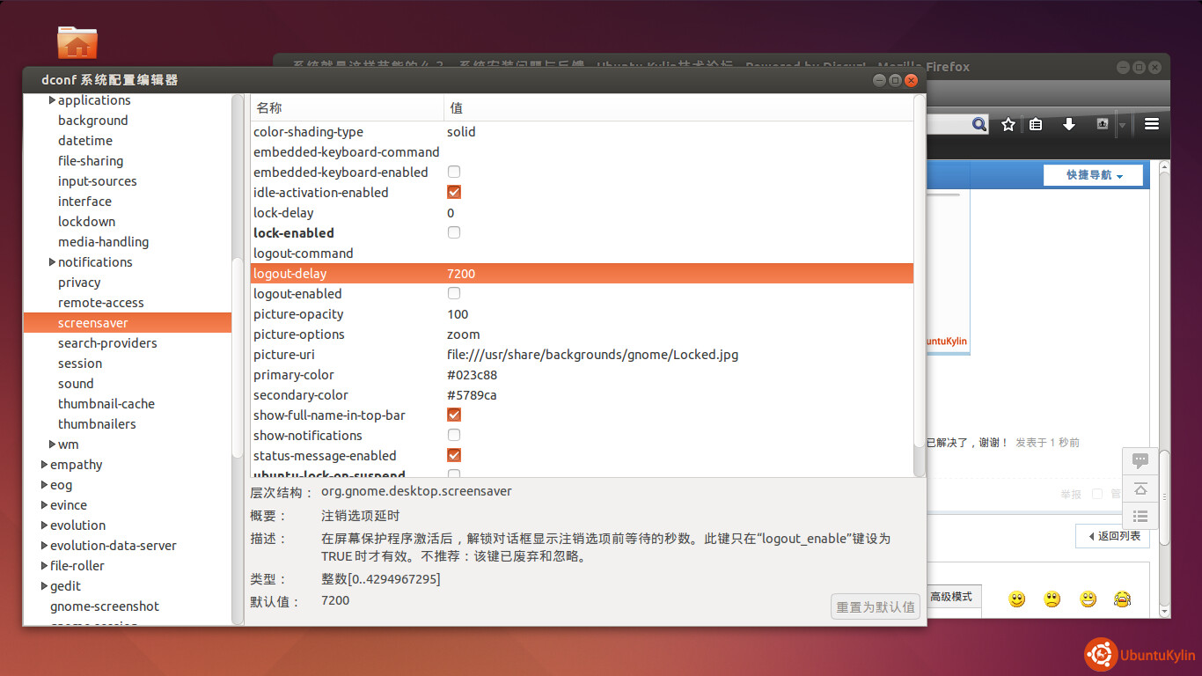Click the crying emoji smiley
Viewport: 1202px width, 676px height.
coord(1122,599)
